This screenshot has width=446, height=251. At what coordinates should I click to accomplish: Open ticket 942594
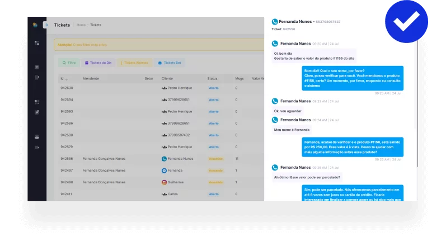pyautogui.click(x=67, y=100)
